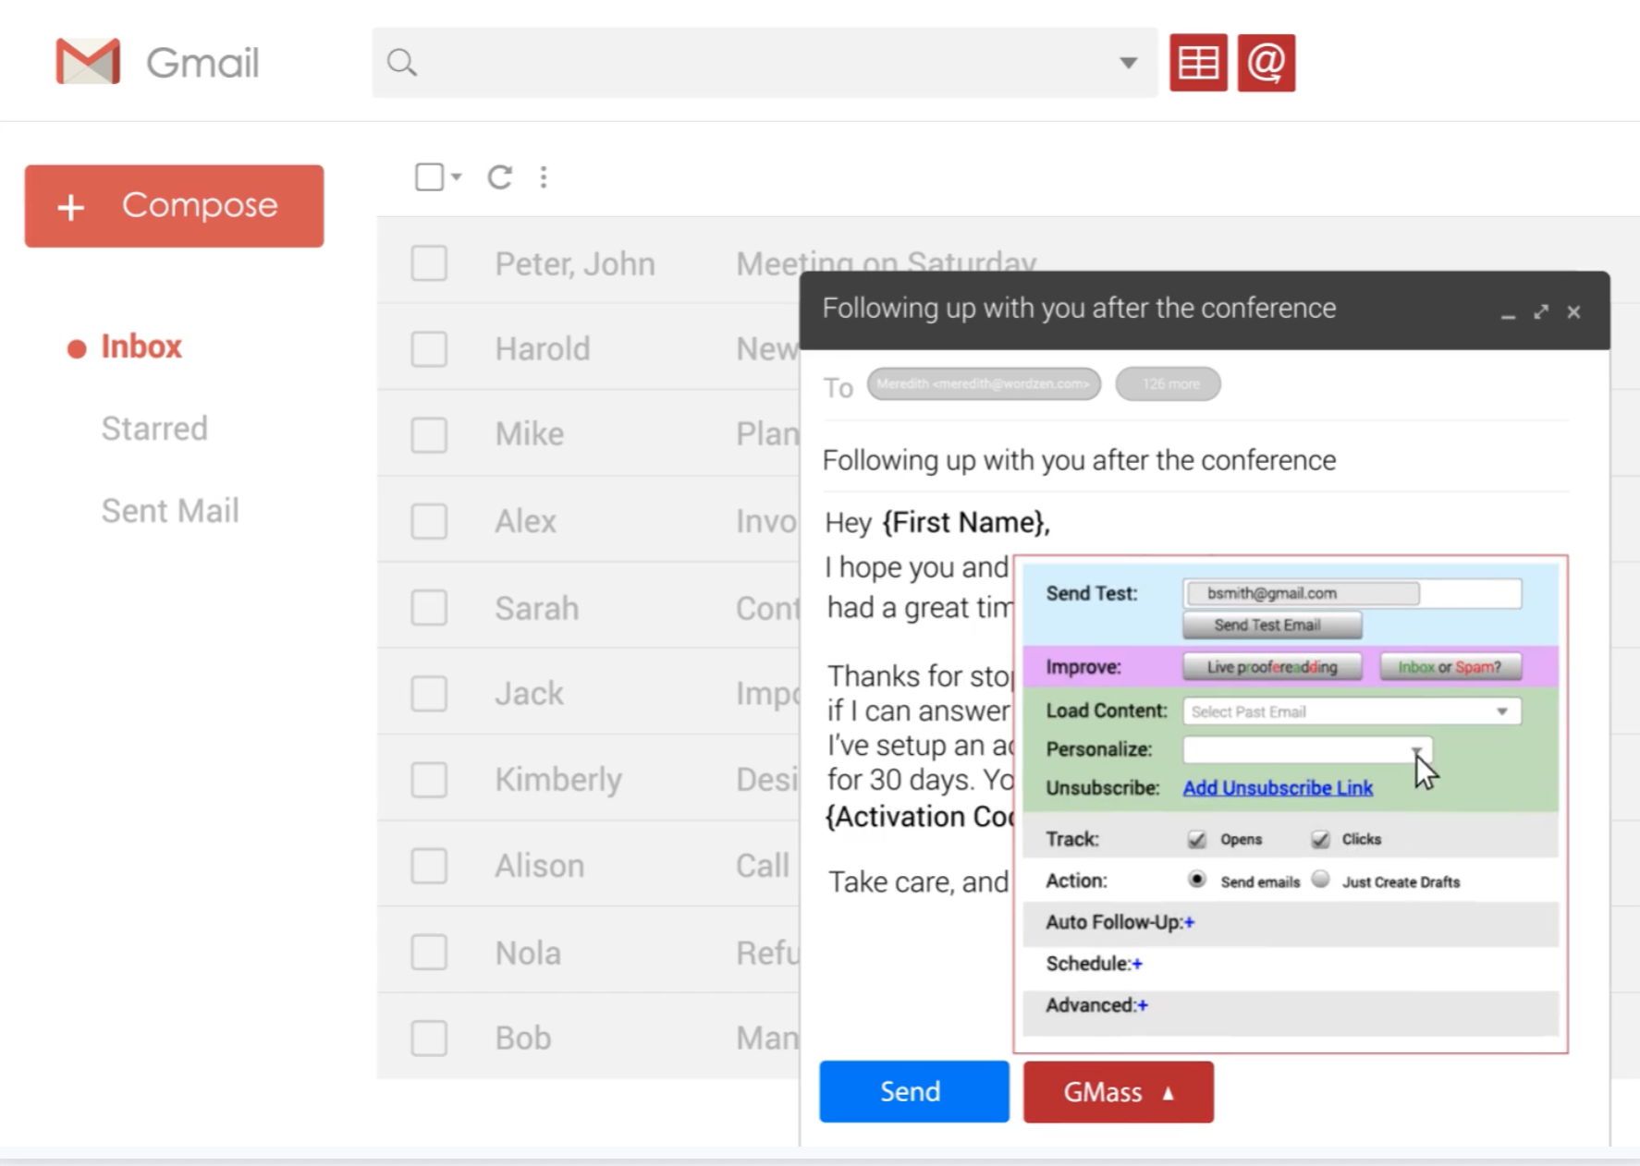Choose the Send emails radio option
Viewport: 1640px width, 1166px height.
(1197, 880)
